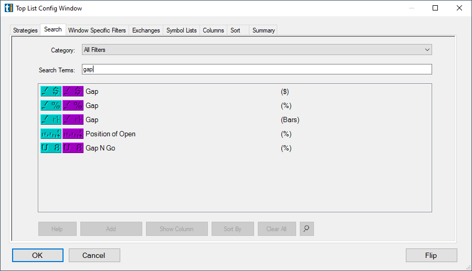The image size is (472, 271).
Task: Select the Gap ($) result row text
Action: pos(92,91)
